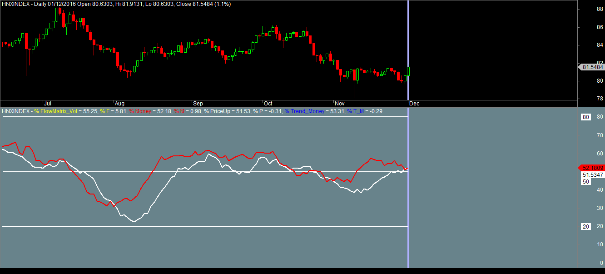
Task: Click the Sep label on the time axis
Action: pyautogui.click(x=198, y=104)
